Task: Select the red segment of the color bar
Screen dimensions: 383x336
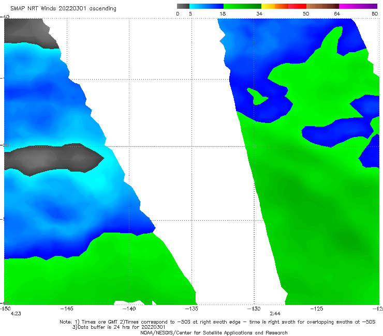Action: pyautogui.click(x=297, y=6)
